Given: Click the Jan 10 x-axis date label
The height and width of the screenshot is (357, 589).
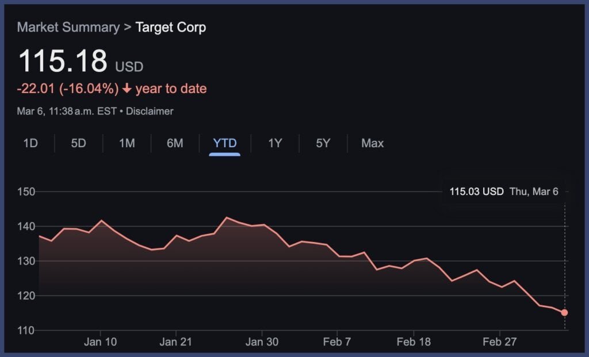Looking at the screenshot, I should coord(101,342).
